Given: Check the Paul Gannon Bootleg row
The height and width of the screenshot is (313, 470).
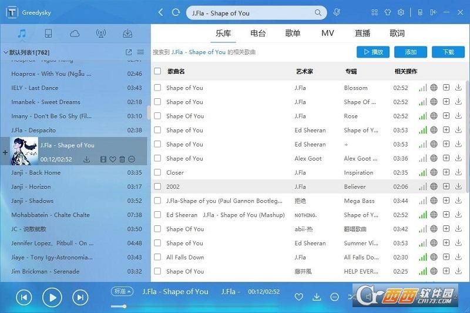Looking at the screenshot, I should tap(157, 201).
